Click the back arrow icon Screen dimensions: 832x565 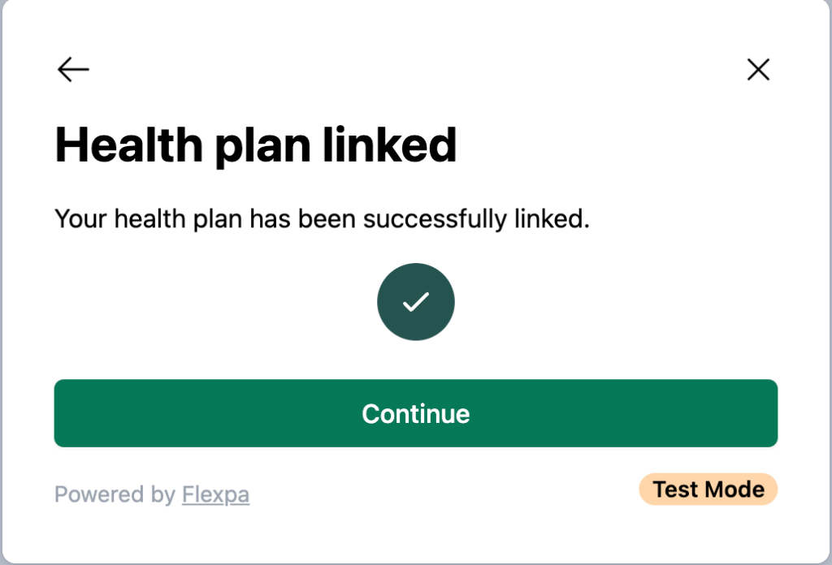tap(73, 70)
